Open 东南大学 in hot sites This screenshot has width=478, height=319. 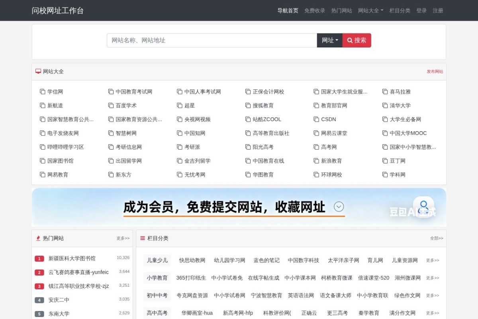(59, 314)
